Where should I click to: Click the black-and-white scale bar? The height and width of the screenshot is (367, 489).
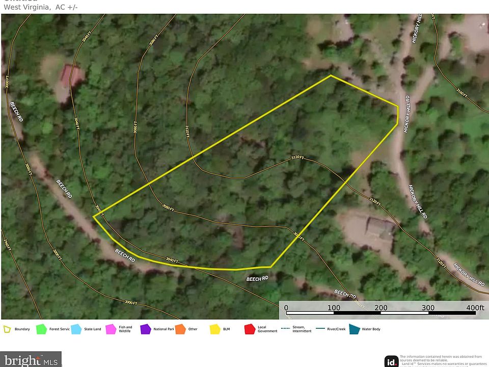click(381, 313)
